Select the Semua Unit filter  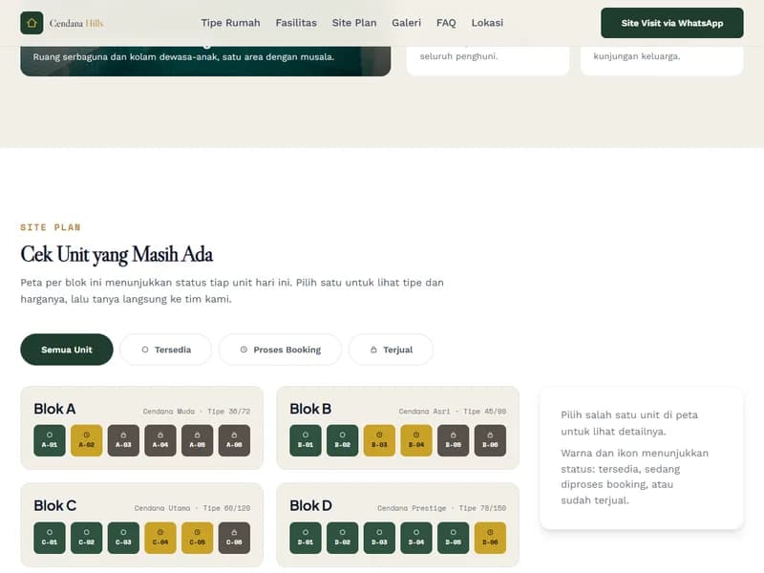pyautogui.click(x=67, y=350)
